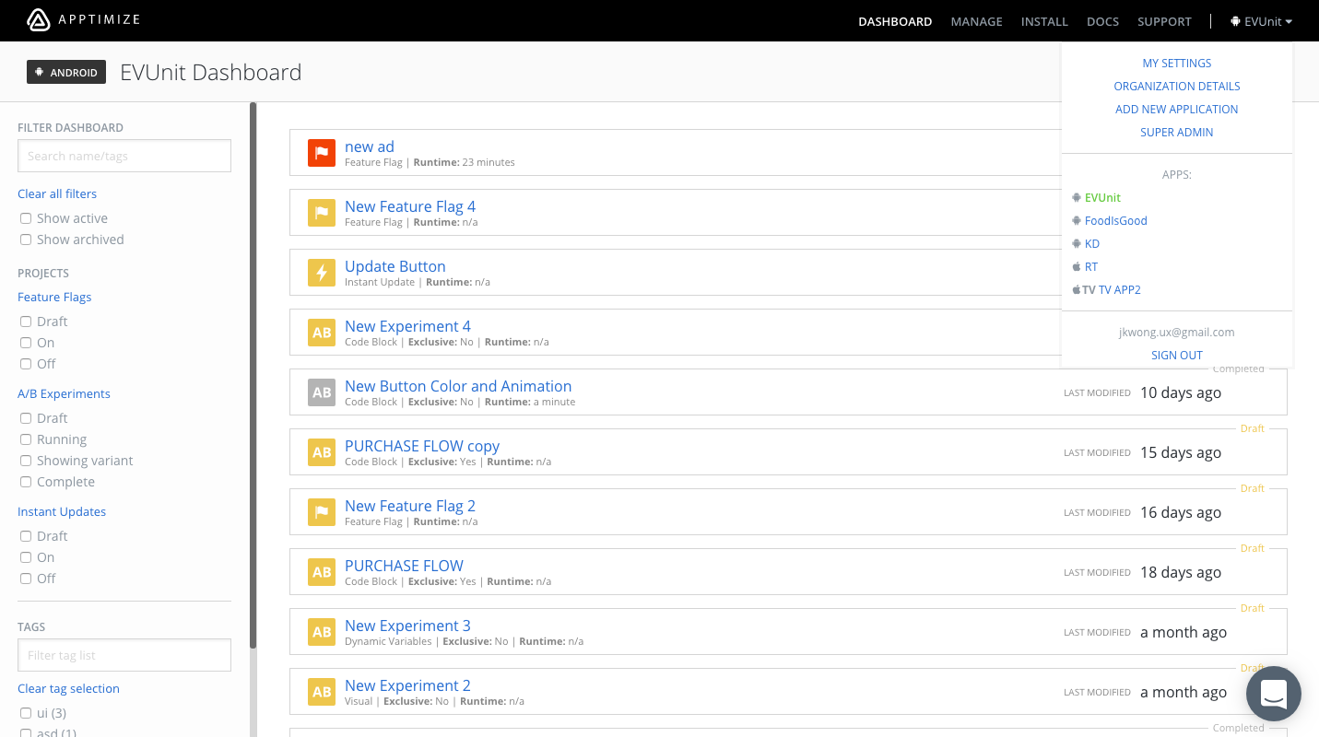
Task: Click the Feature Flags project link
Action: [x=54, y=297]
